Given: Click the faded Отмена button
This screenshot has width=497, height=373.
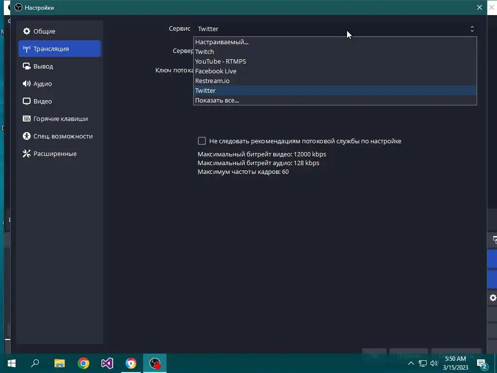Looking at the screenshot, I should (408, 356).
